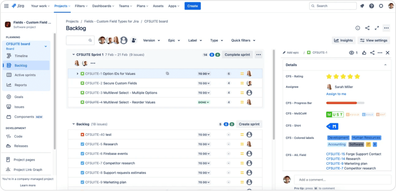Enter full screen mode on the board
This screenshot has width=396, height=191.
point(376,28)
